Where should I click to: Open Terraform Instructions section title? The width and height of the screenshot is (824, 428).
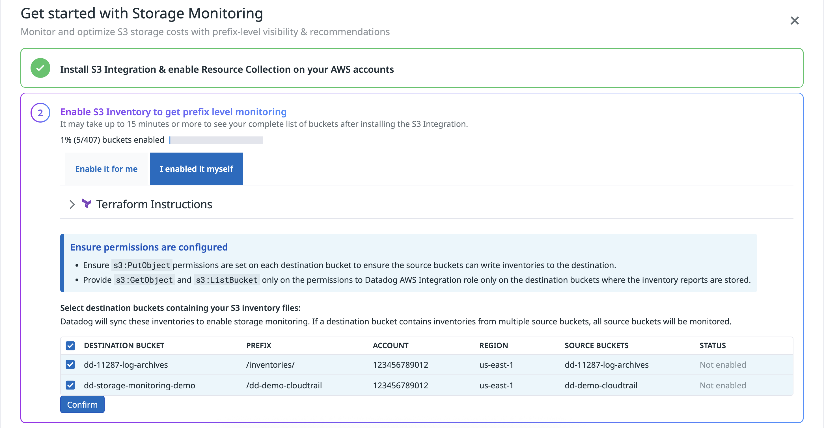point(154,204)
